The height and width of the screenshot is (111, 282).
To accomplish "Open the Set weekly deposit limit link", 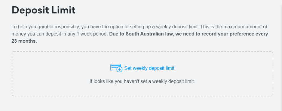I will point(149,68).
